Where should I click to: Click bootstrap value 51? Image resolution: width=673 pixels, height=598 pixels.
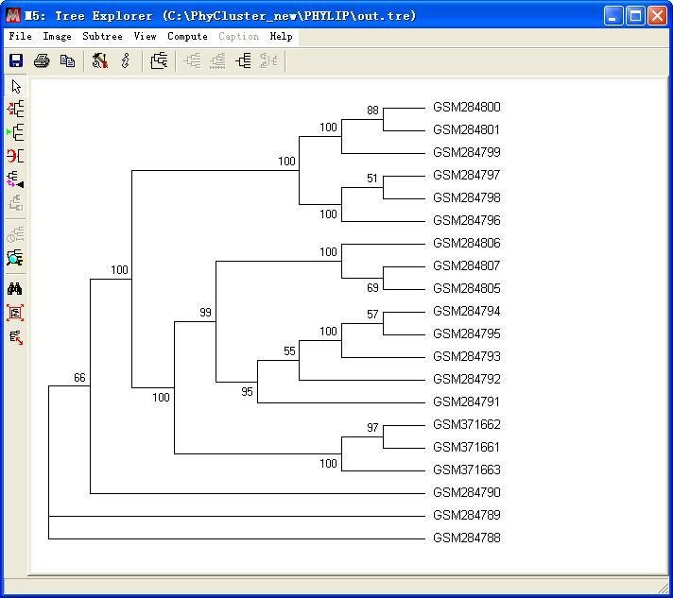(x=372, y=179)
